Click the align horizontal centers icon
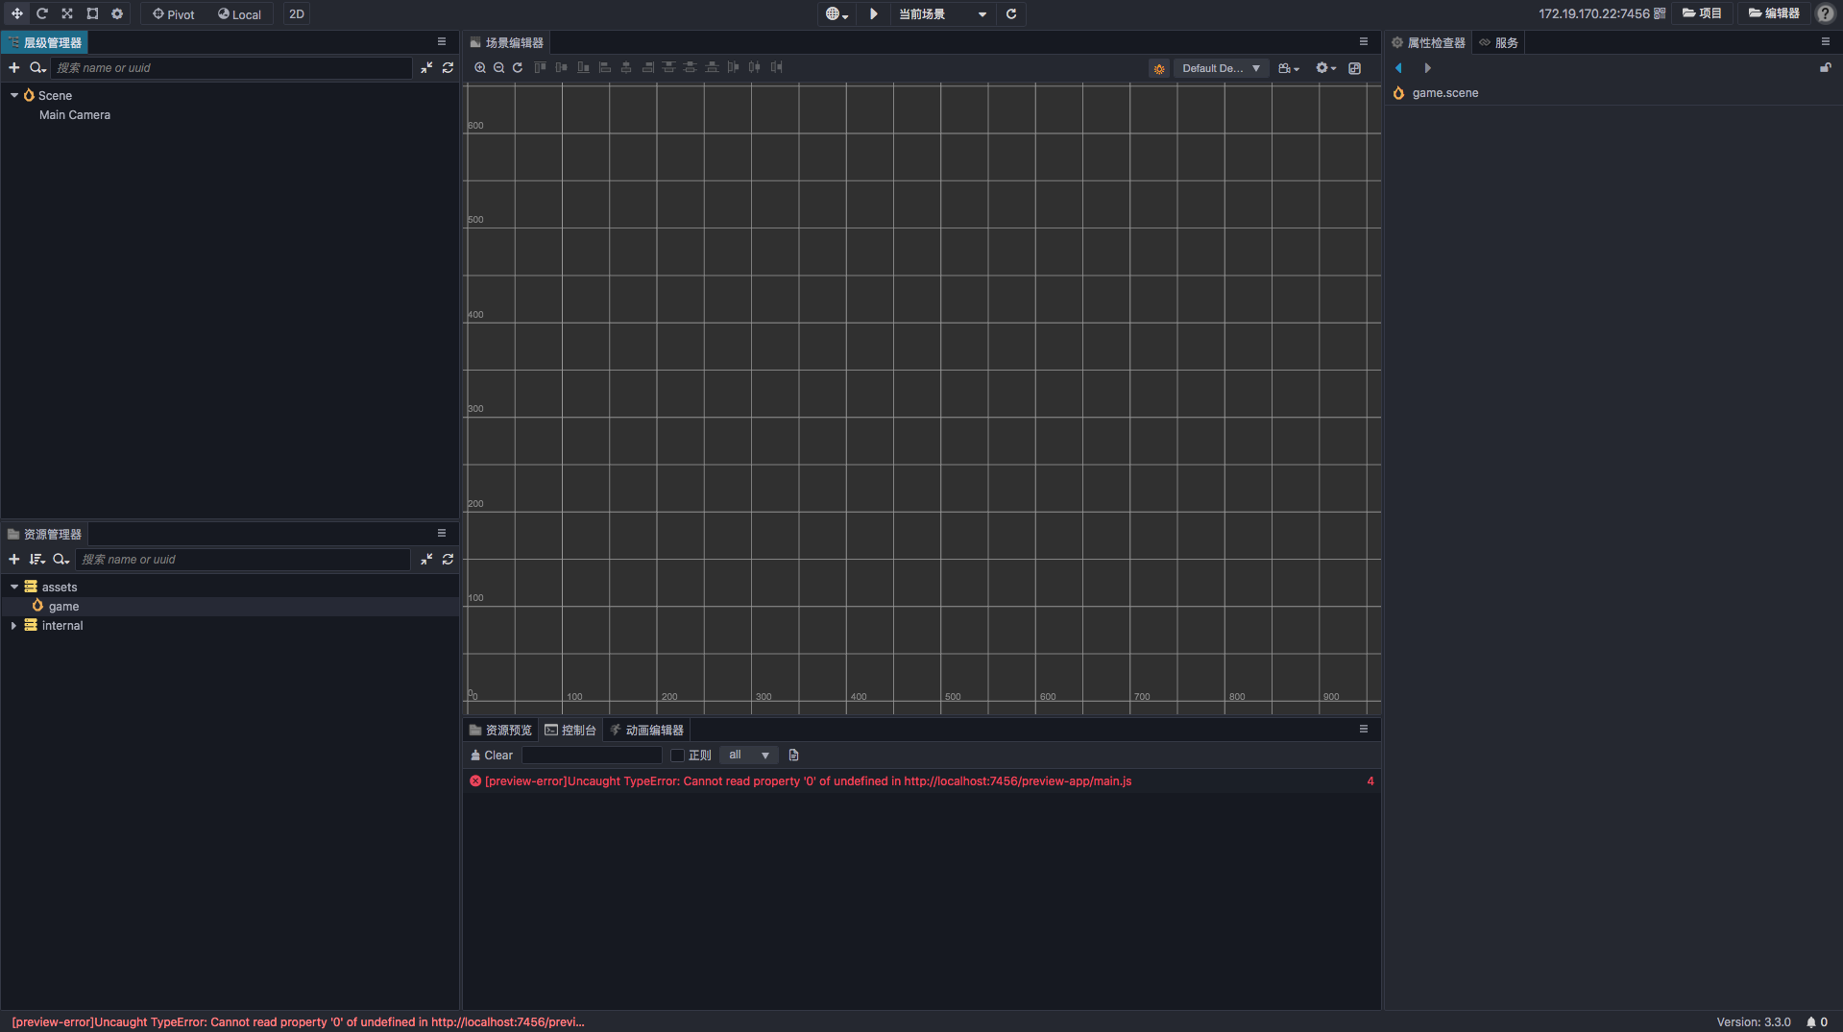This screenshot has height=1032, width=1843. pos(626,67)
